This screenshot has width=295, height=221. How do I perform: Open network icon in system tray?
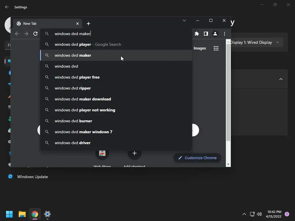point(252,214)
